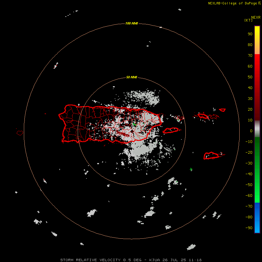
Task: Click the -30 value on the velocity scale
Action: 249,163
